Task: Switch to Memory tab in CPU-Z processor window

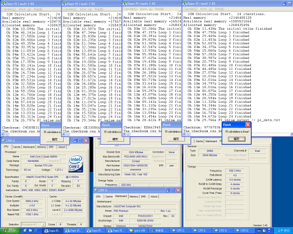Action: point(42,147)
